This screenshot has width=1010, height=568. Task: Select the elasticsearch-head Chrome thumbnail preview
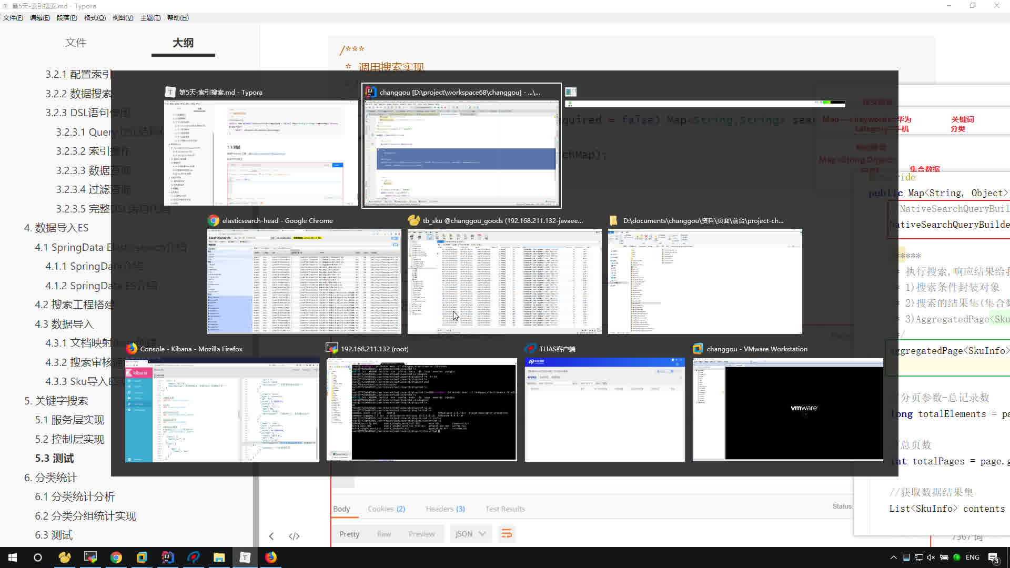click(x=304, y=281)
